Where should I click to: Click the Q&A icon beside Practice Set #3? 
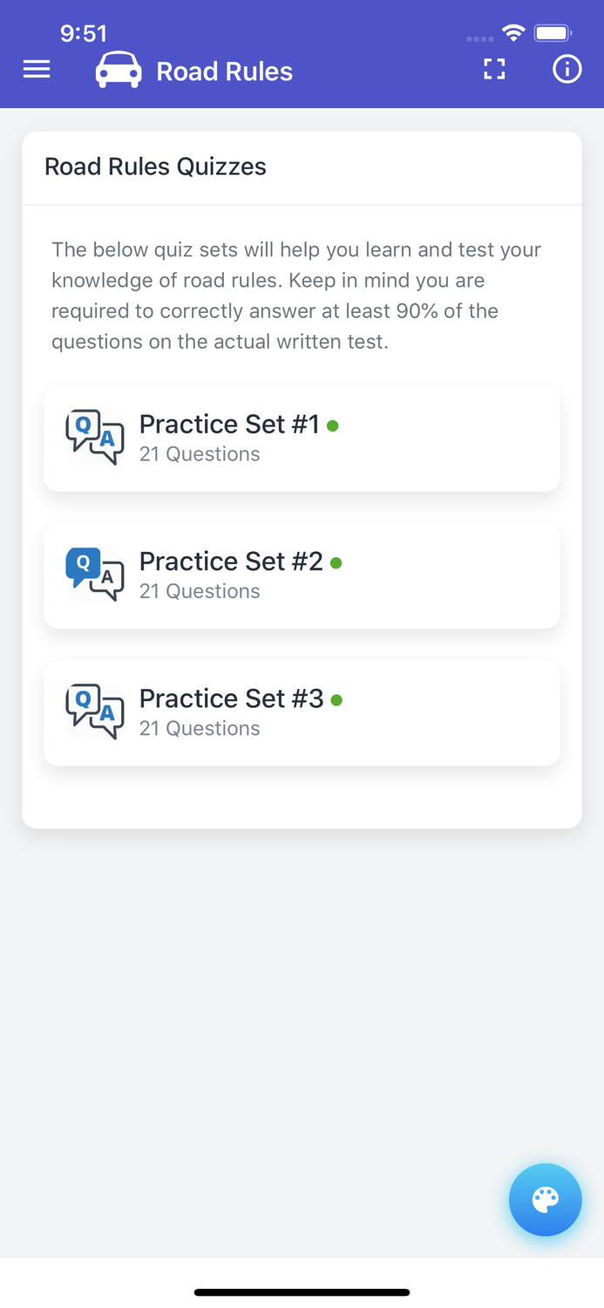coord(95,712)
